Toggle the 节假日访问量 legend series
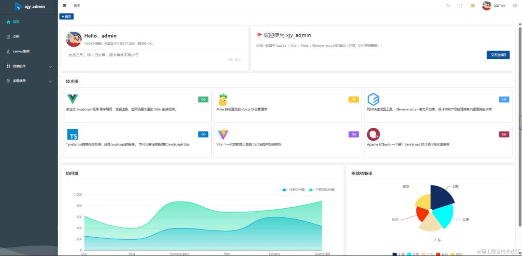This screenshot has width=522, height=256. [321, 189]
